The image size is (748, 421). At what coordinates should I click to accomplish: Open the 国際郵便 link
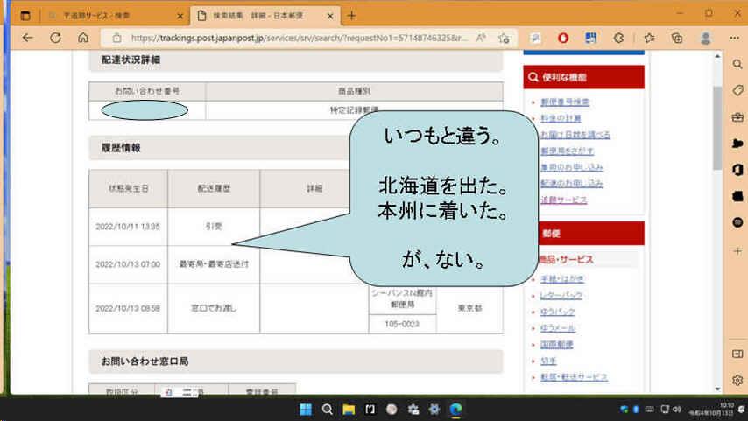[556, 344]
